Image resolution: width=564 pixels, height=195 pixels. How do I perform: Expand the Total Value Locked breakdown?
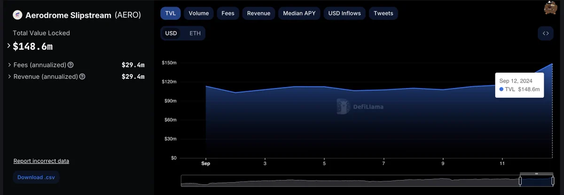point(9,46)
